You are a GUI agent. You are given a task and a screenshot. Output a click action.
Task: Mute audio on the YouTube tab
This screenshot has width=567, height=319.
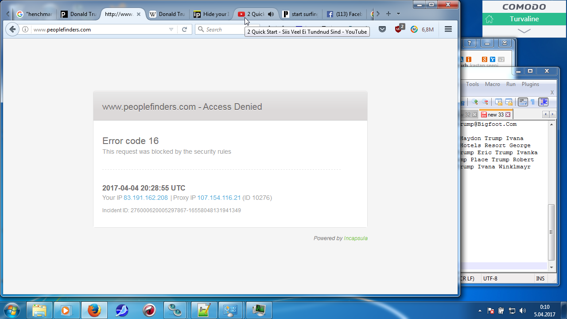coord(271,14)
